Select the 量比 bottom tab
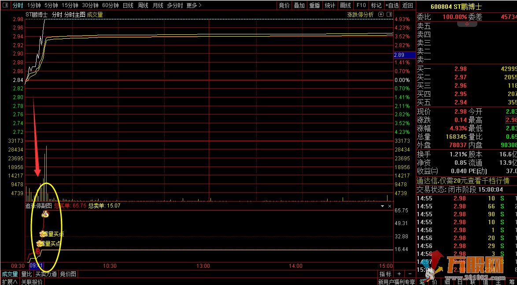517x285 pixels. click(x=26, y=274)
